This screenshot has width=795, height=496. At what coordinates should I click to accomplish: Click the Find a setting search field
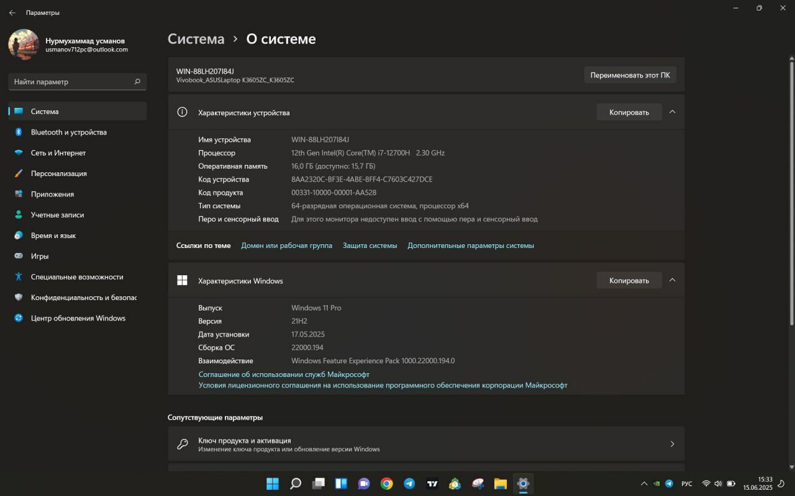click(78, 81)
